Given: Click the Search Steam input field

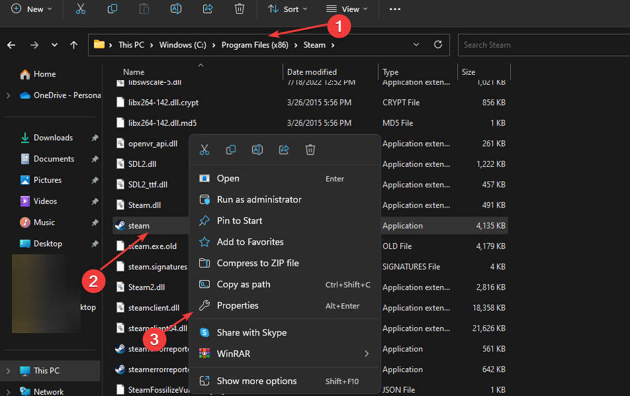Looking at the screenshot, I should pos(544,45).
